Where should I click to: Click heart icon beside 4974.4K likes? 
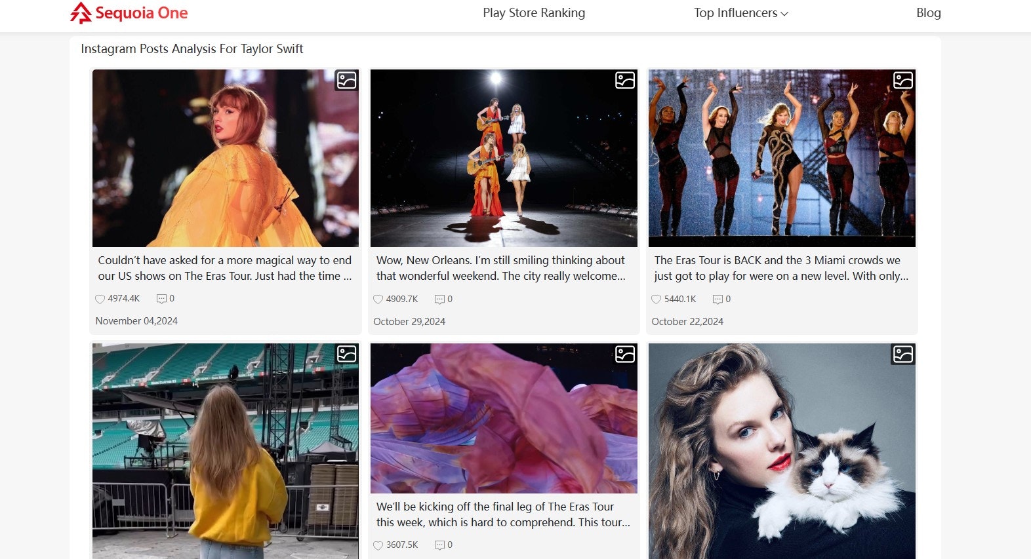(x=100, y=299)
